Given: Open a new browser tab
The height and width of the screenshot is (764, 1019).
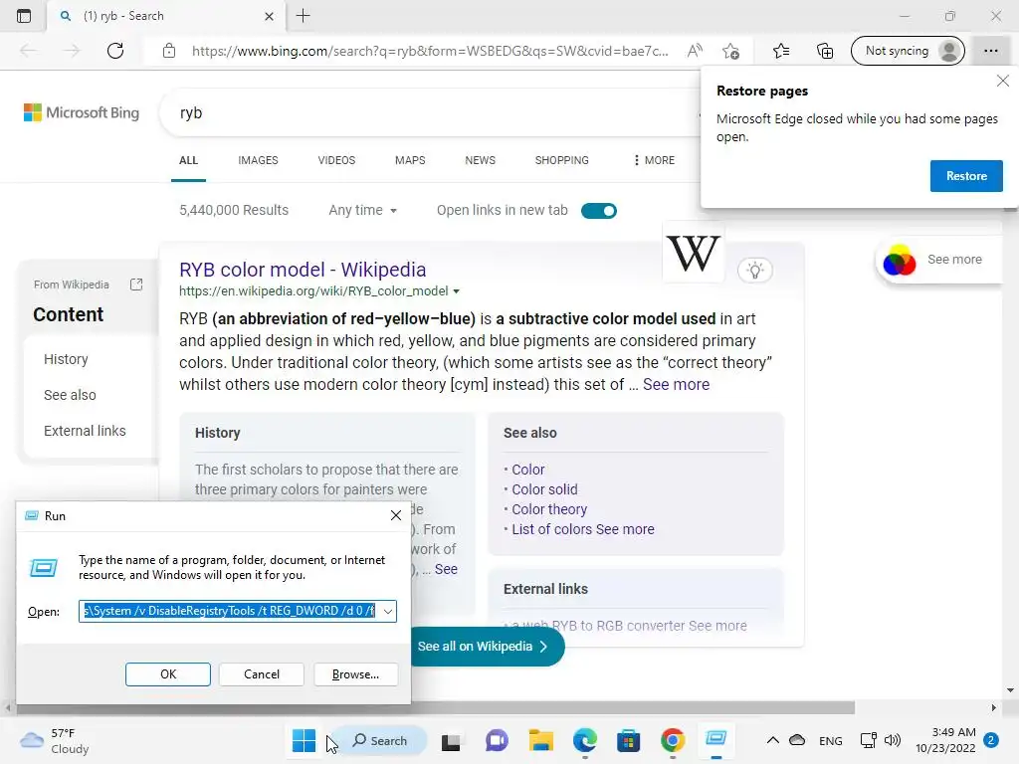Looking at the screenshot, I should pos(303,16).
